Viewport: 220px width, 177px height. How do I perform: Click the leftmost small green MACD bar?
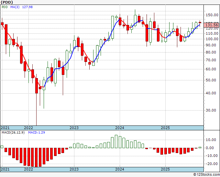tap(2, 147)
